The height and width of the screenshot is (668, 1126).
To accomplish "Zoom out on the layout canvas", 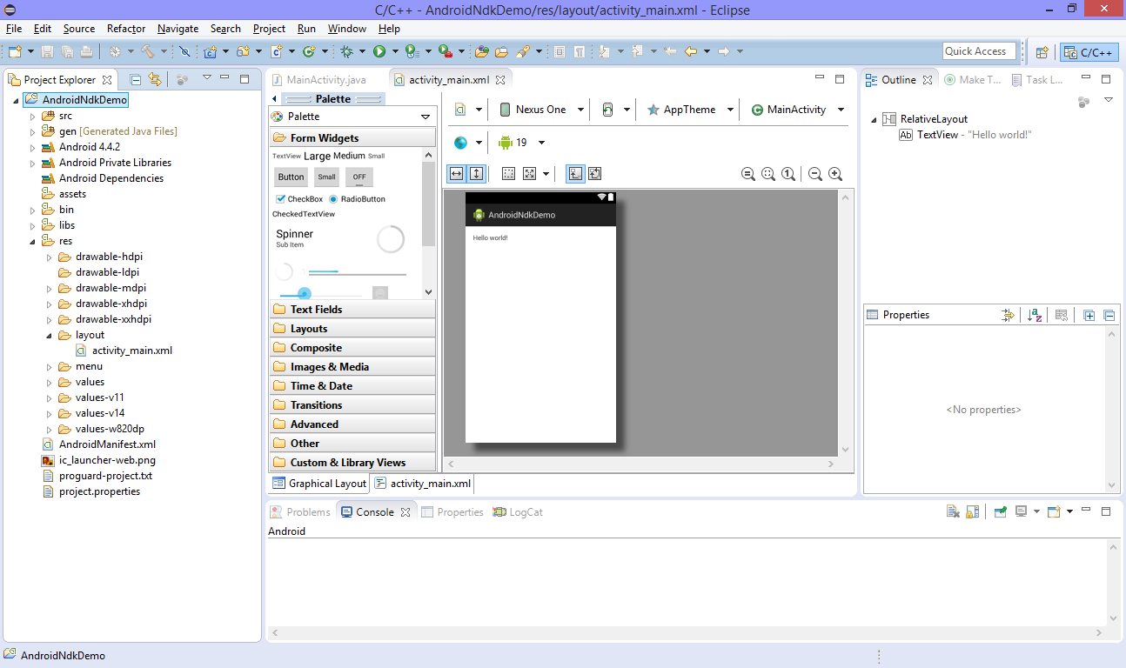I will (815, 174).
